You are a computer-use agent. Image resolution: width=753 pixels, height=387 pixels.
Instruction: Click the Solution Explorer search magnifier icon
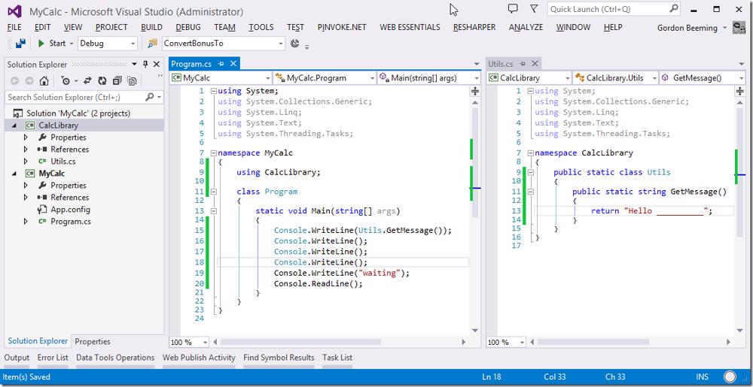[149, 97]
